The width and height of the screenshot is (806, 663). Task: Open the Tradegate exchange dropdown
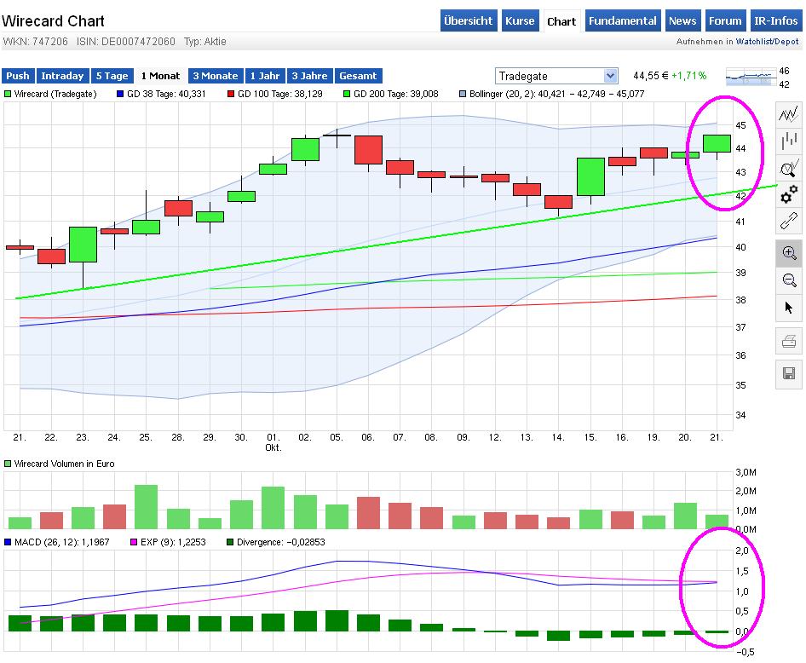tap(556, 76)
